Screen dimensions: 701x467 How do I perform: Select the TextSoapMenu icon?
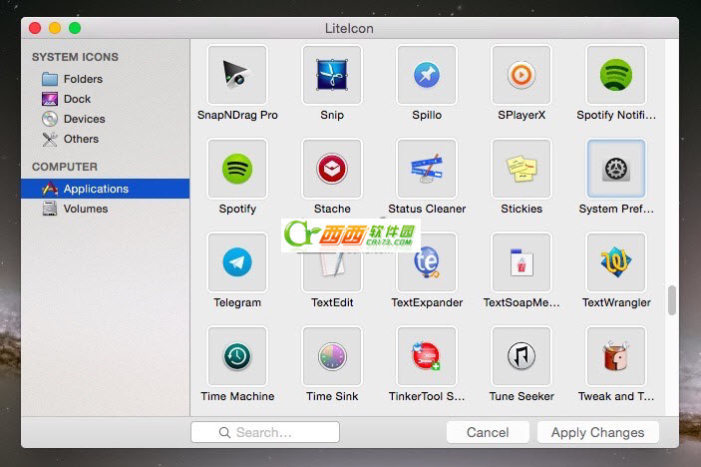coord(522,262)
